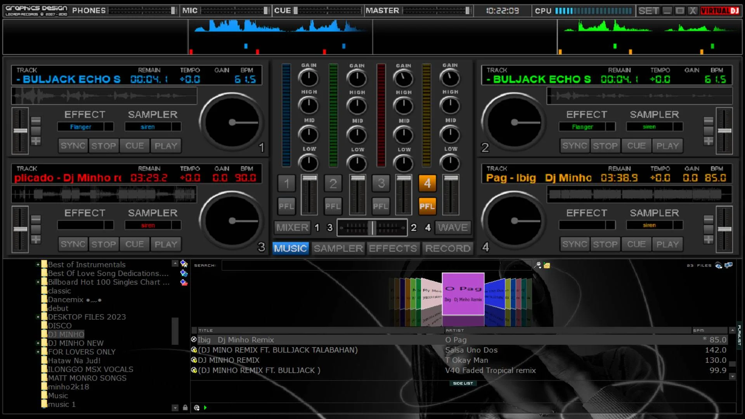Click the Best of Instrumentals folder icon
745x419 pixels.
point(44,265)
